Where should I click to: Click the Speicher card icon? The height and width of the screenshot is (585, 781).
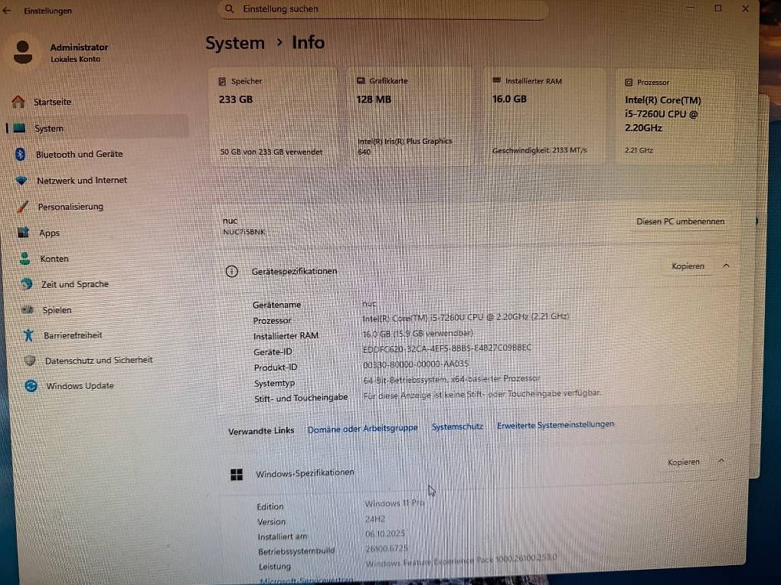tap(222, 81)
